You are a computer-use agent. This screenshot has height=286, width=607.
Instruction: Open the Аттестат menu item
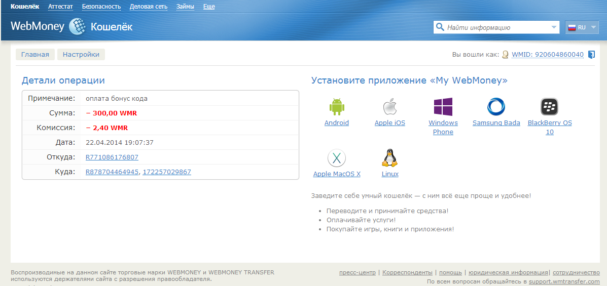[x=61, y=7]
